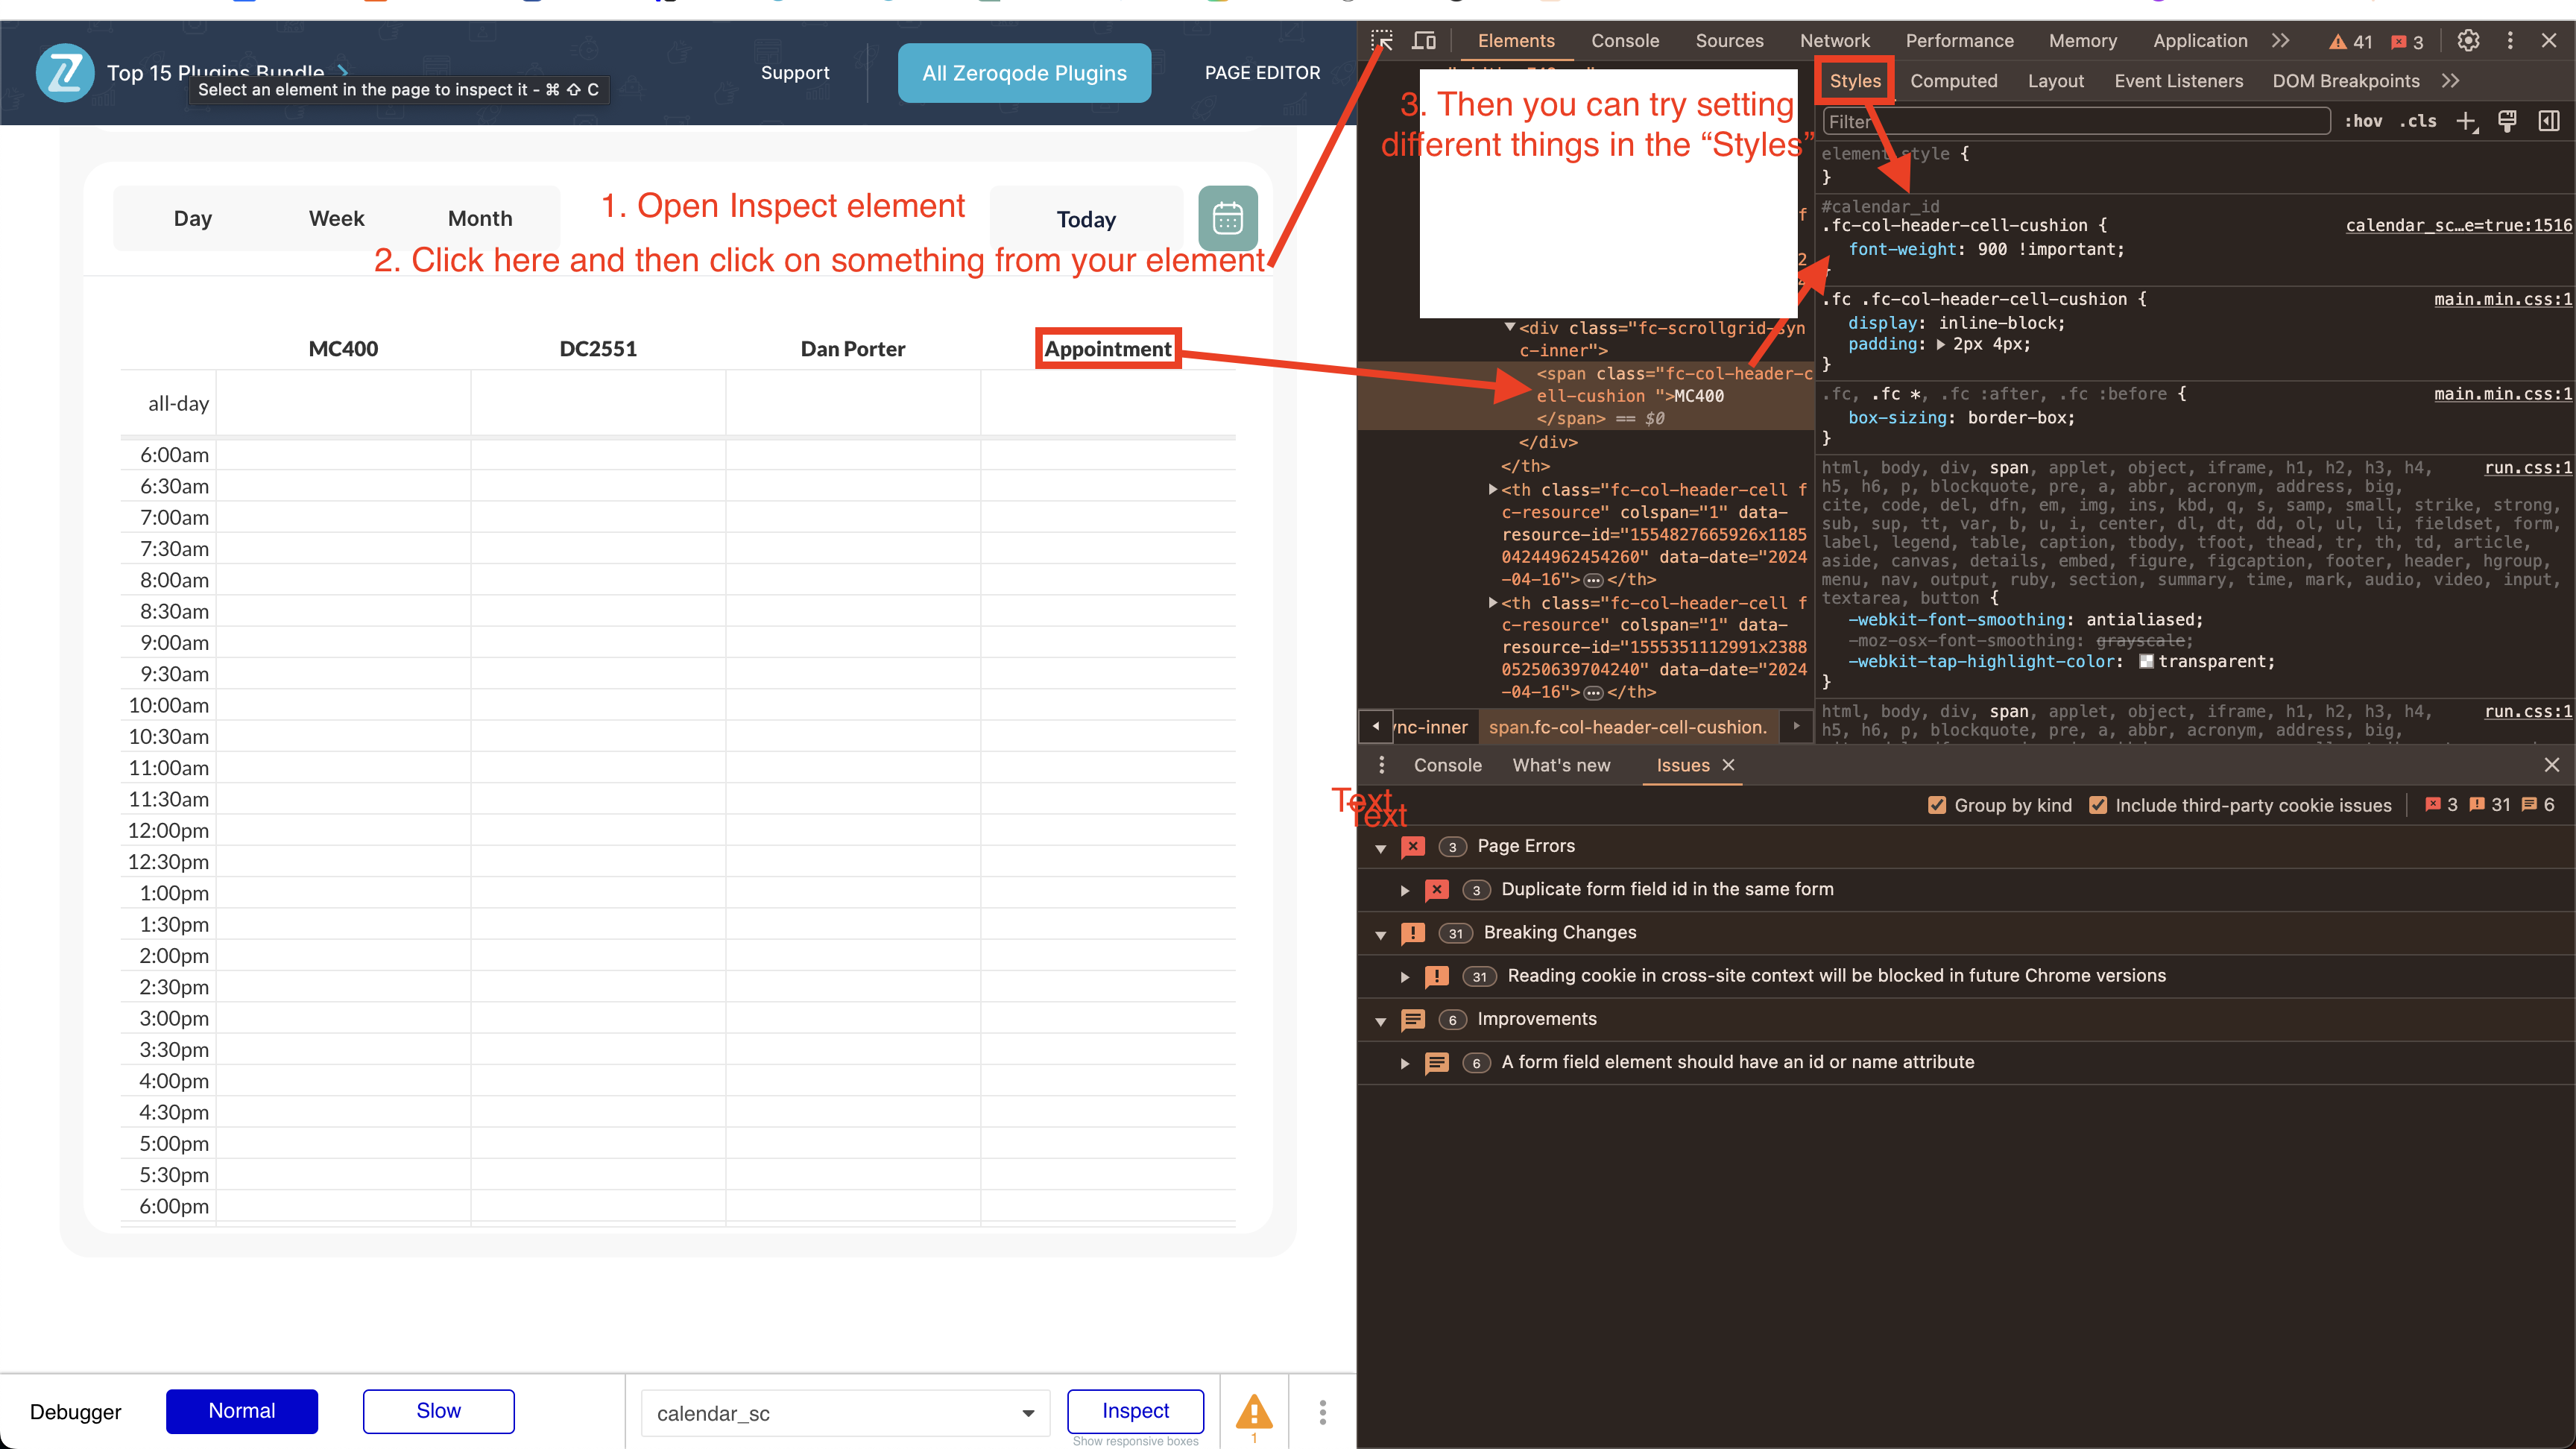The image size is (2576, 1449).
Task: Select Normal debugger speed
Action: pos(242,1411)
